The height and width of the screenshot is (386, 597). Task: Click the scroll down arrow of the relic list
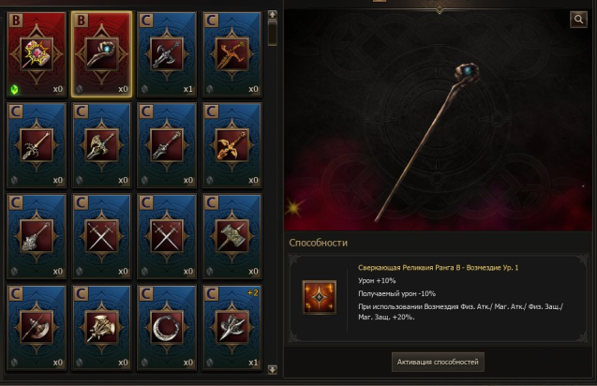272,369
